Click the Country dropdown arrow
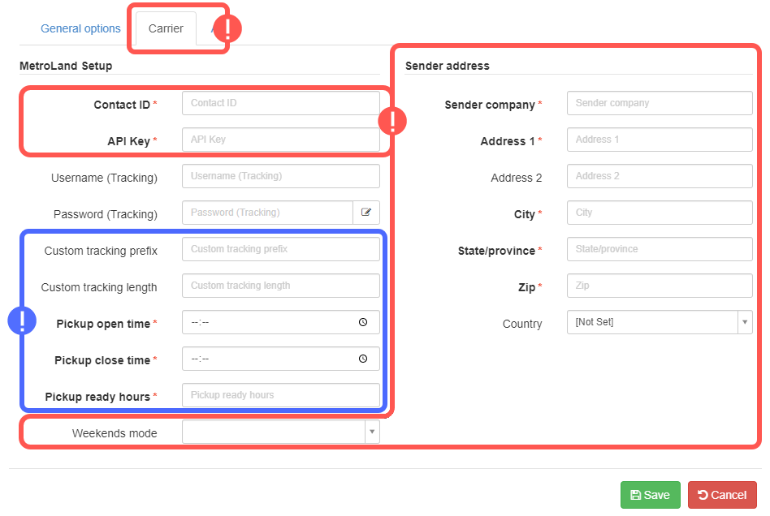The image size is (770, 516). coord(745,322)
